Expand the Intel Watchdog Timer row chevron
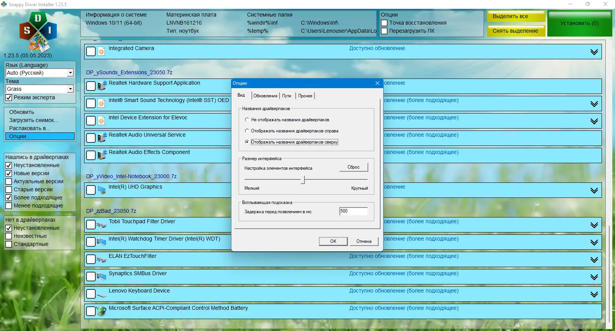The height and width of the screenshot is (331, 615). 594,242
